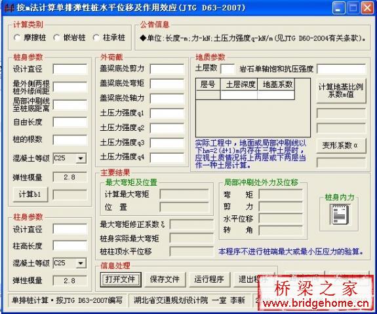Expand 桩身参数 混凝土等级 C25 dropdown

pyautogui.click(x=81, y=158)
